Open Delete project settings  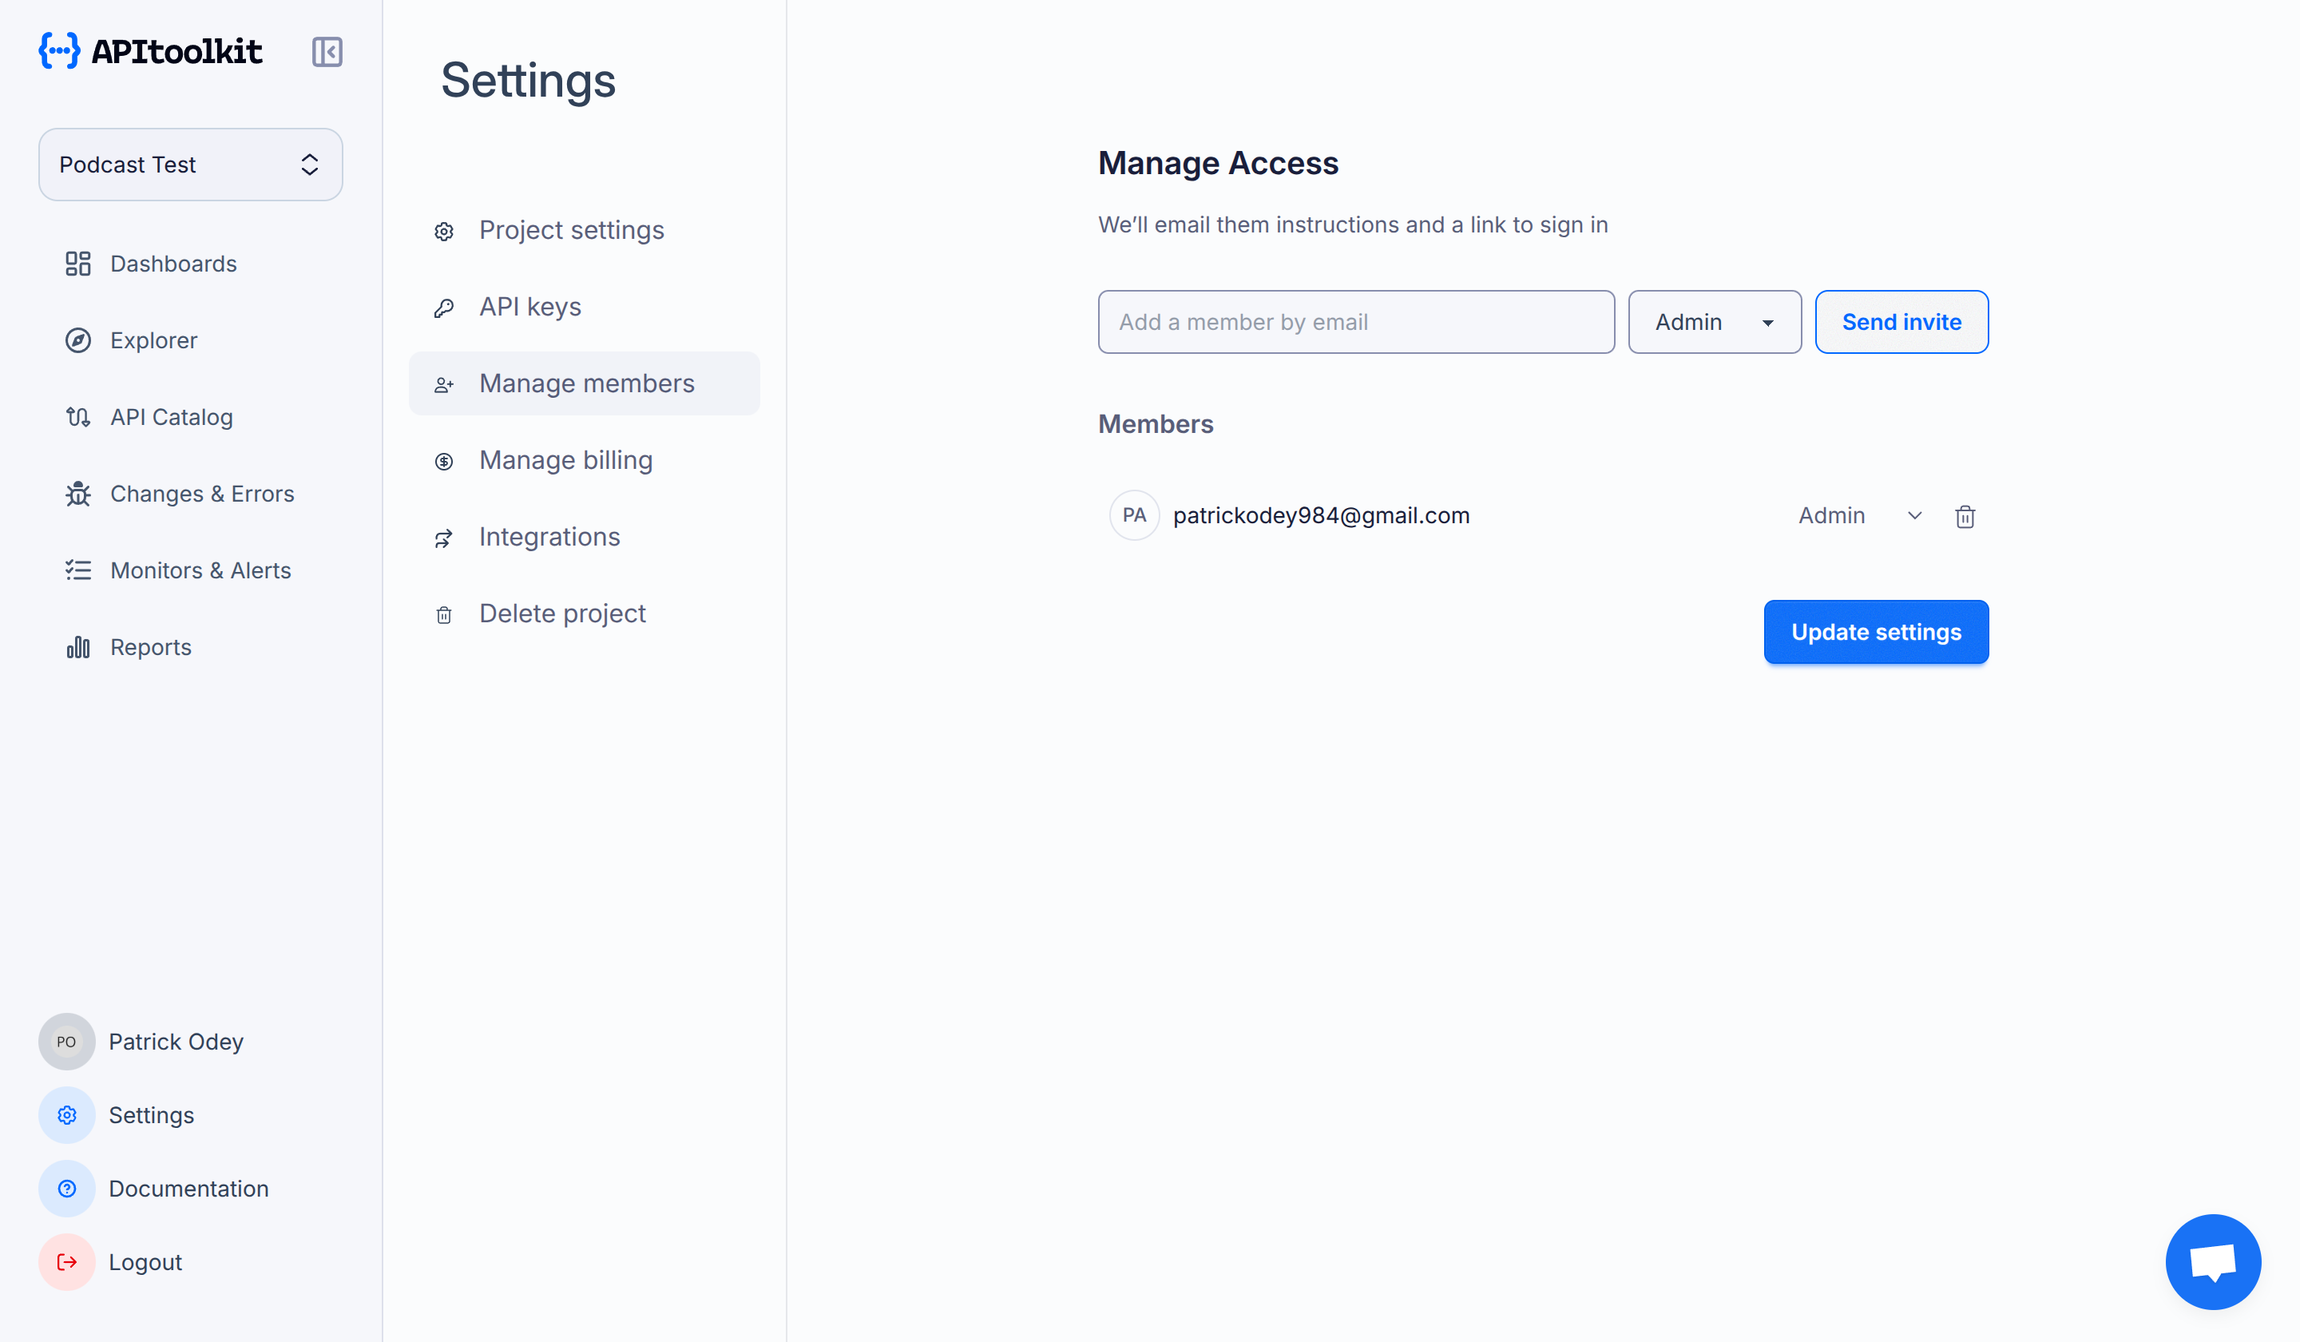click(x=562, y=613)
